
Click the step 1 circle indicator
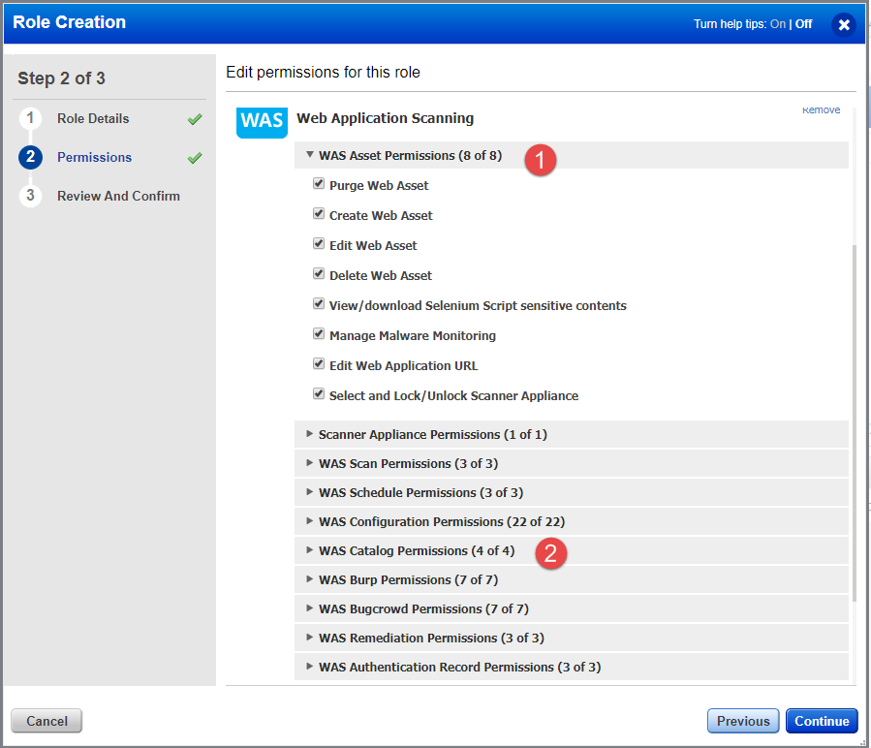click(x=30, y=118)
